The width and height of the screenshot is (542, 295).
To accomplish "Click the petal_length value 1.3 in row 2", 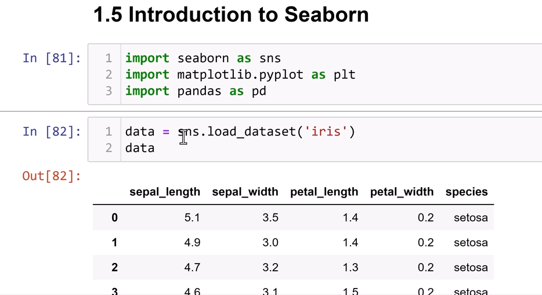I will [x=350, y=267].
